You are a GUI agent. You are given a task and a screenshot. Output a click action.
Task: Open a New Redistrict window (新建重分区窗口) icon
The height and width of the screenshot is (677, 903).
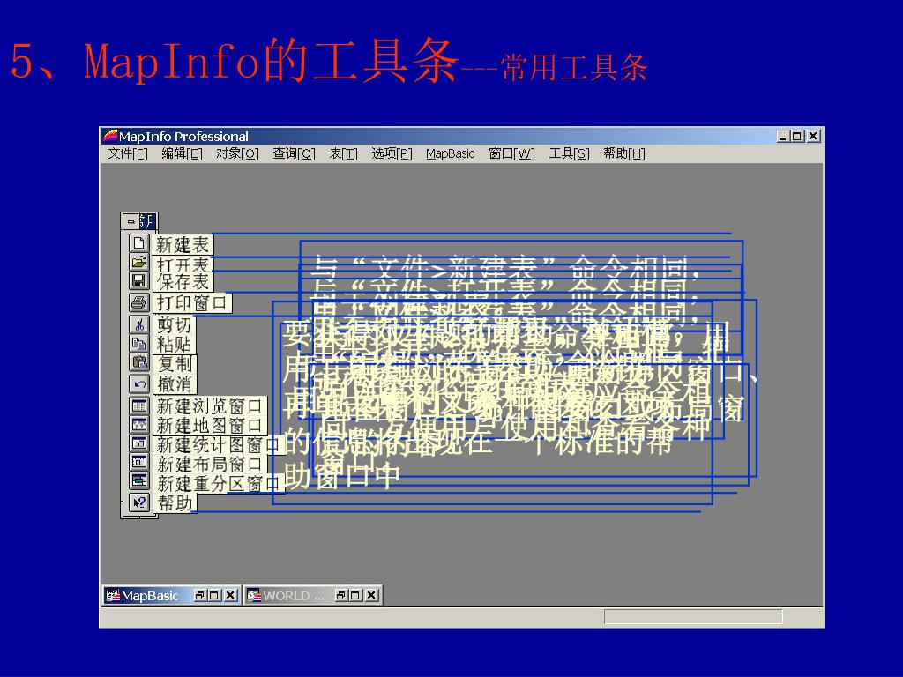pos(138,481)
